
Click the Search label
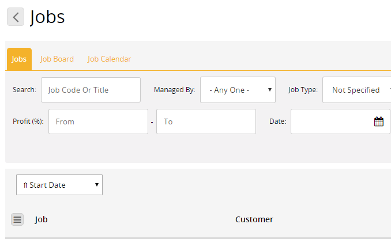tap(24, 90)
